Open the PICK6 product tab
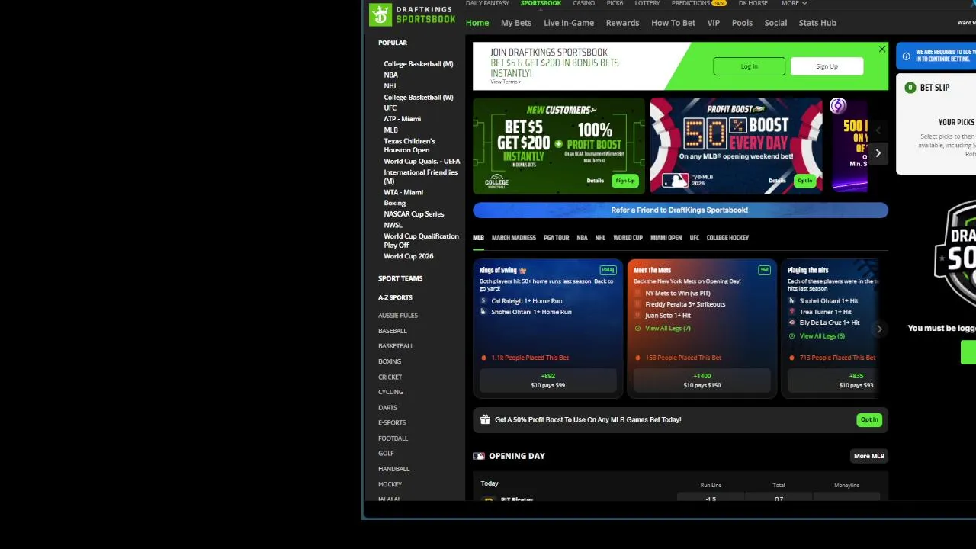 (x=615, y=3)
